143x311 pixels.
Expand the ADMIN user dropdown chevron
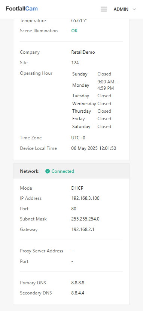[134, 9]
